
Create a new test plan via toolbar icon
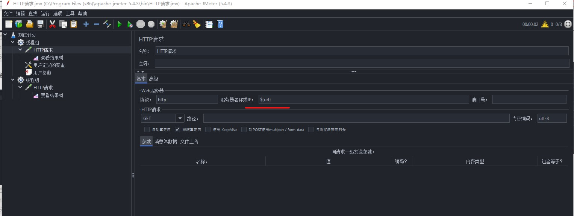coord(9,24)
